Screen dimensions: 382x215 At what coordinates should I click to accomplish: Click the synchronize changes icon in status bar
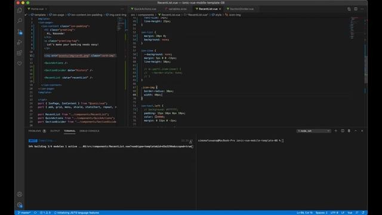point(35,213)
